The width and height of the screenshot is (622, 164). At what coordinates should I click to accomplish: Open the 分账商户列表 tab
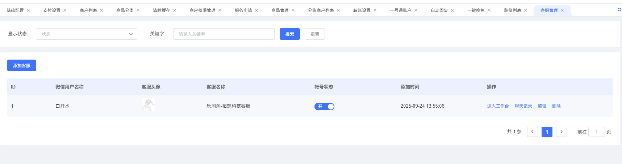click(x=321, y=10)
